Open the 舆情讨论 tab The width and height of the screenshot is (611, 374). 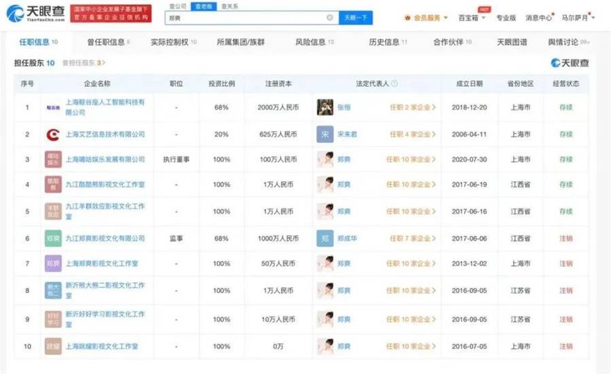pyautogui.click(x=568, y=42)
